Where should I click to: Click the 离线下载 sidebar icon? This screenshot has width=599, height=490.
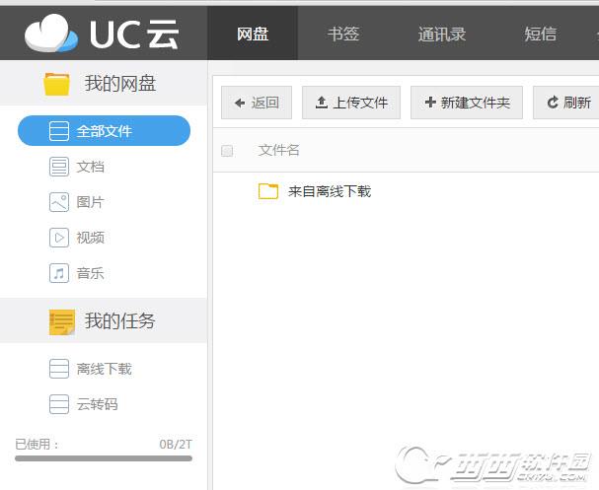tap(59, 369)
